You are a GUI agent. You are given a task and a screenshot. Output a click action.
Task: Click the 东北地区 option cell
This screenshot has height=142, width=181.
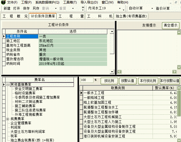(x=73, y=41)
